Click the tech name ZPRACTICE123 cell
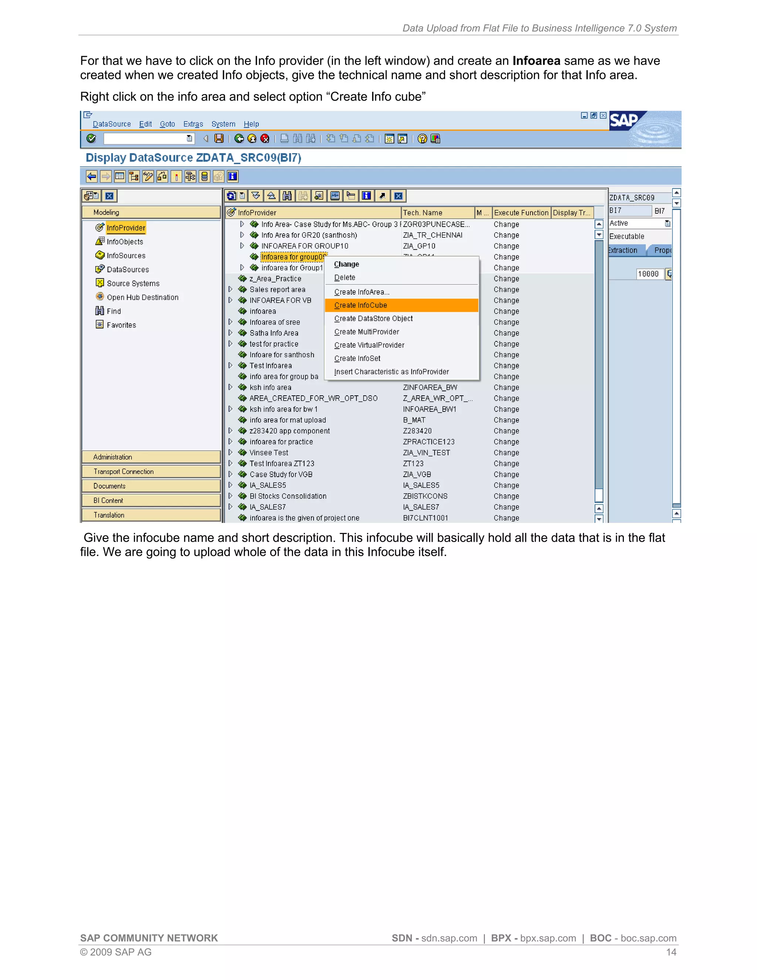The image size is (757, 980). pos(429,442)
